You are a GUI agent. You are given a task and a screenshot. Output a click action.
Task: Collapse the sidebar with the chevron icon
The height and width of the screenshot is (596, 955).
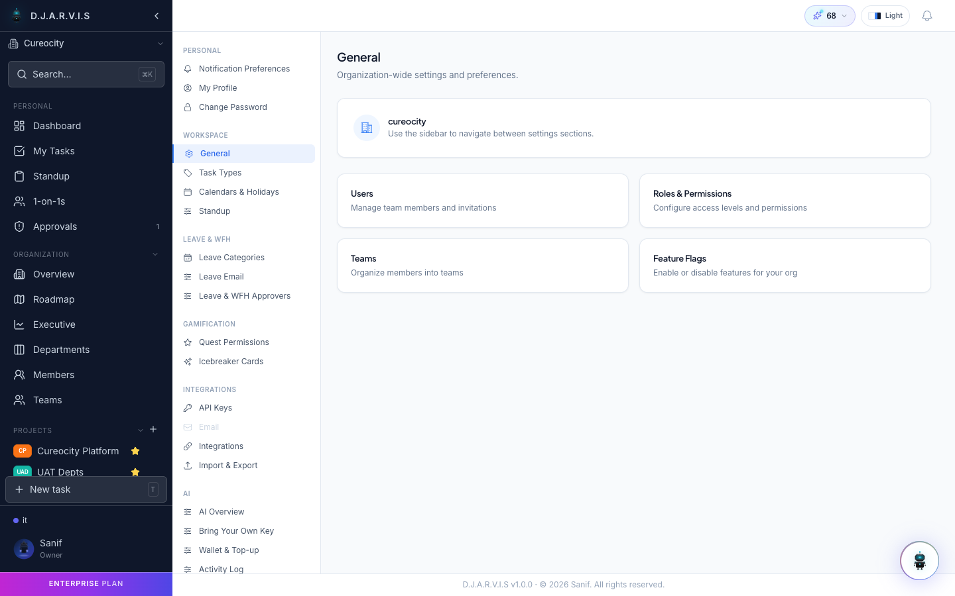(x=157, y=16)
